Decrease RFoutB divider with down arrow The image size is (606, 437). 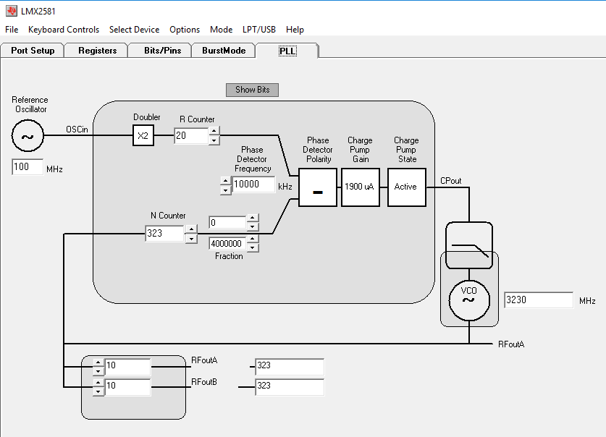coord(98,391)
